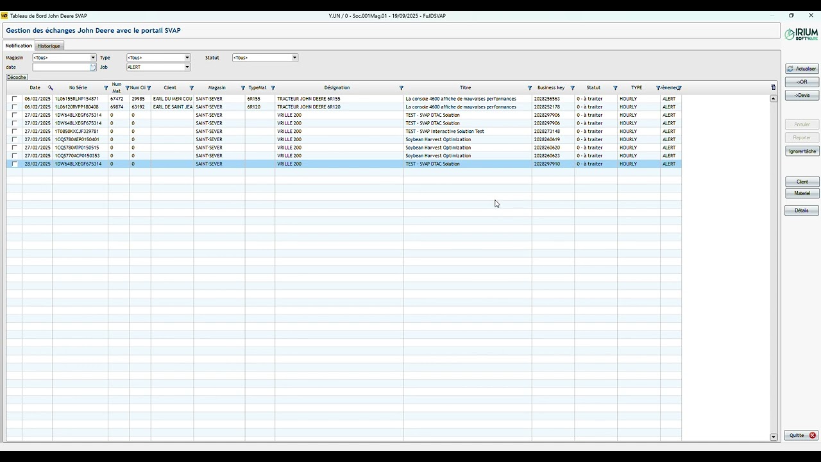Screen dimensions: 821x462
Task: Sort by the Désignation column header
Action: tap(337, 88)
